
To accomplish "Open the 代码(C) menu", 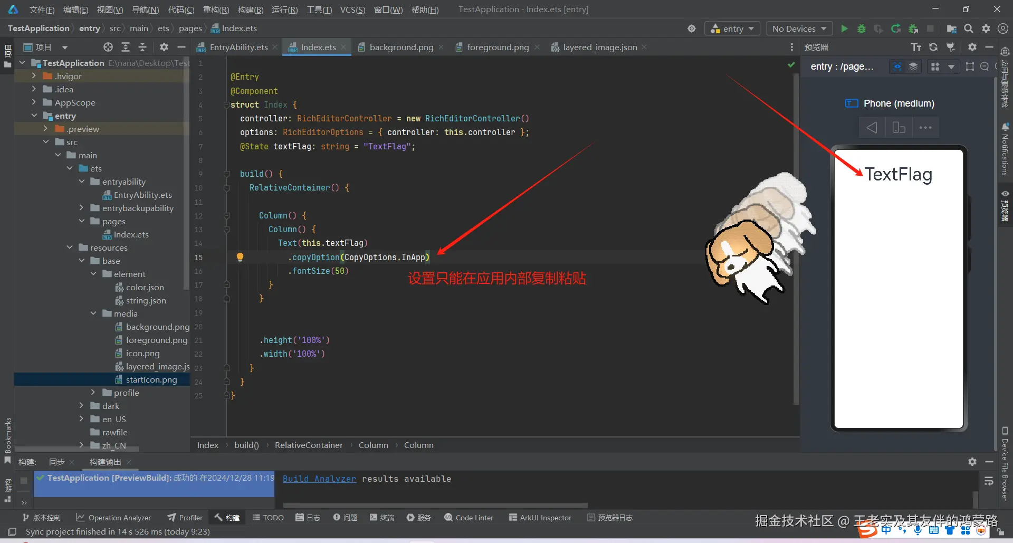I will pos(181,9).
